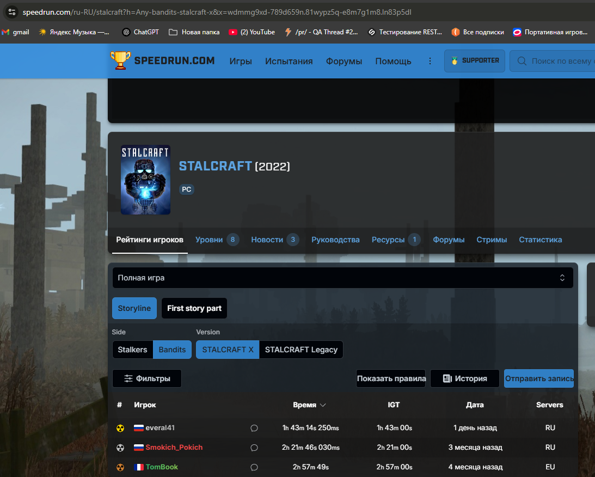
Task: Open the three-dot more menu in header
Action: tap(430, 61)
